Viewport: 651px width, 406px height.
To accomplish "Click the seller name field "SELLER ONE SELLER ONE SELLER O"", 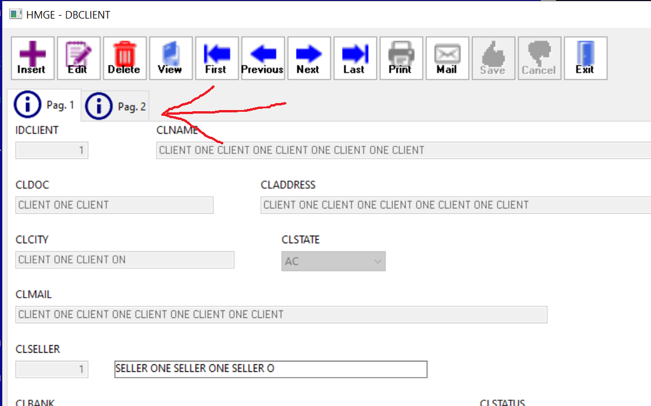I will [x=271, y=369].
